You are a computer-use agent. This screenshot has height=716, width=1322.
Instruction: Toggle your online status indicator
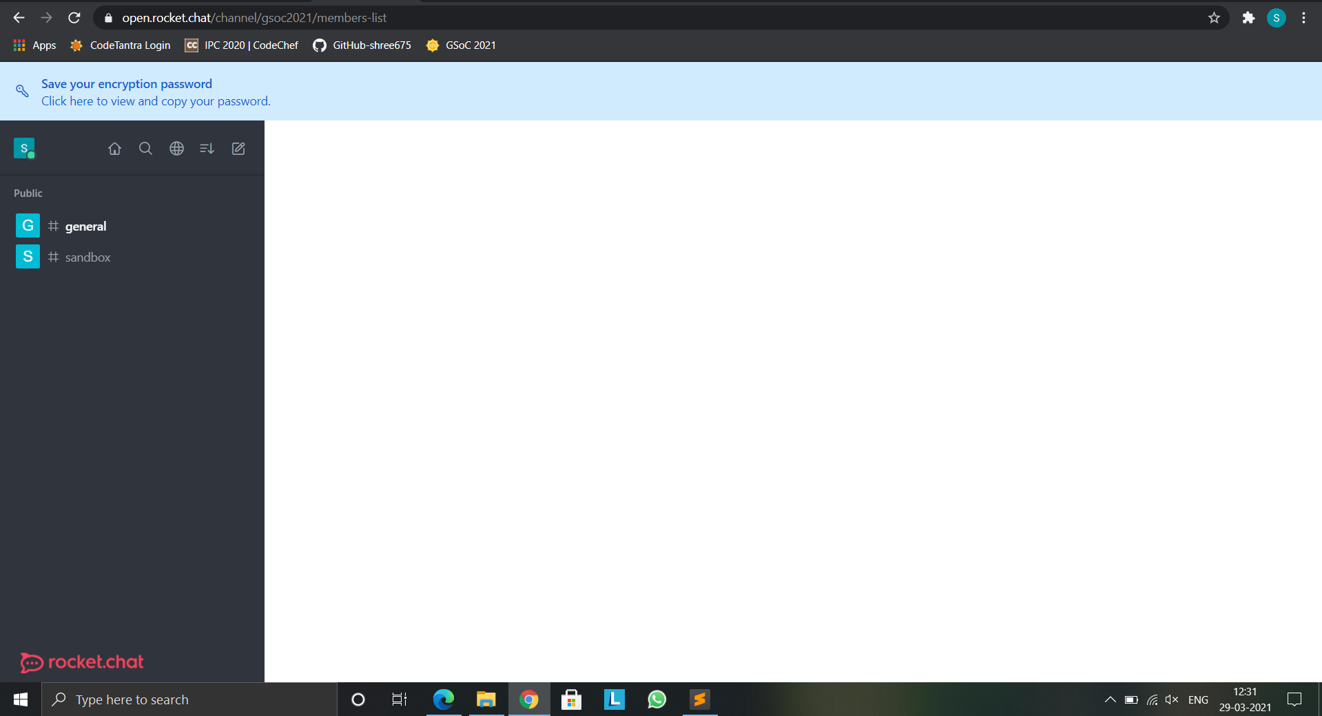pos(32,157)
